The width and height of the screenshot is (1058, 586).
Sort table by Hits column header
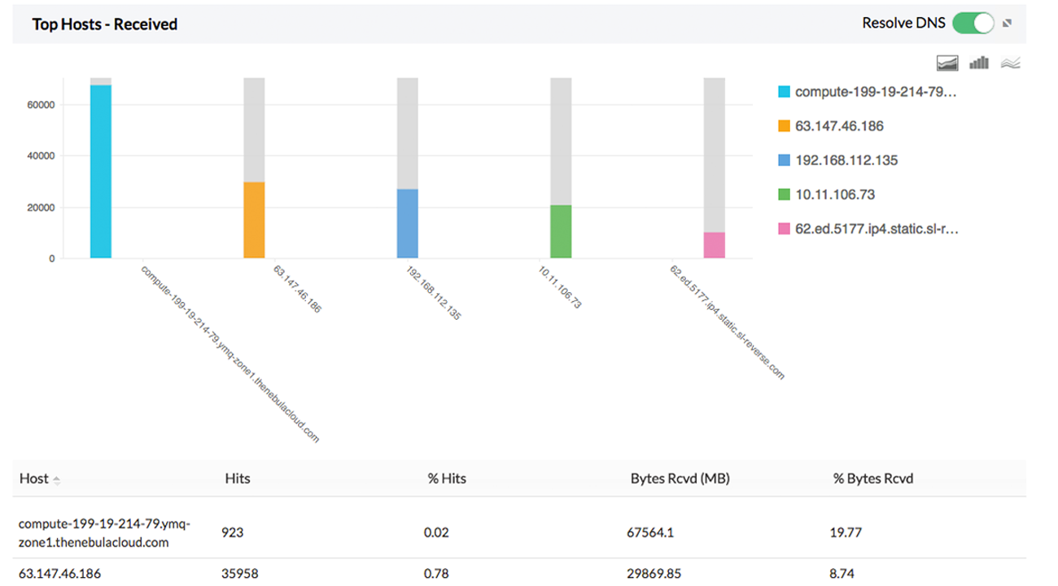pos(237,479)
